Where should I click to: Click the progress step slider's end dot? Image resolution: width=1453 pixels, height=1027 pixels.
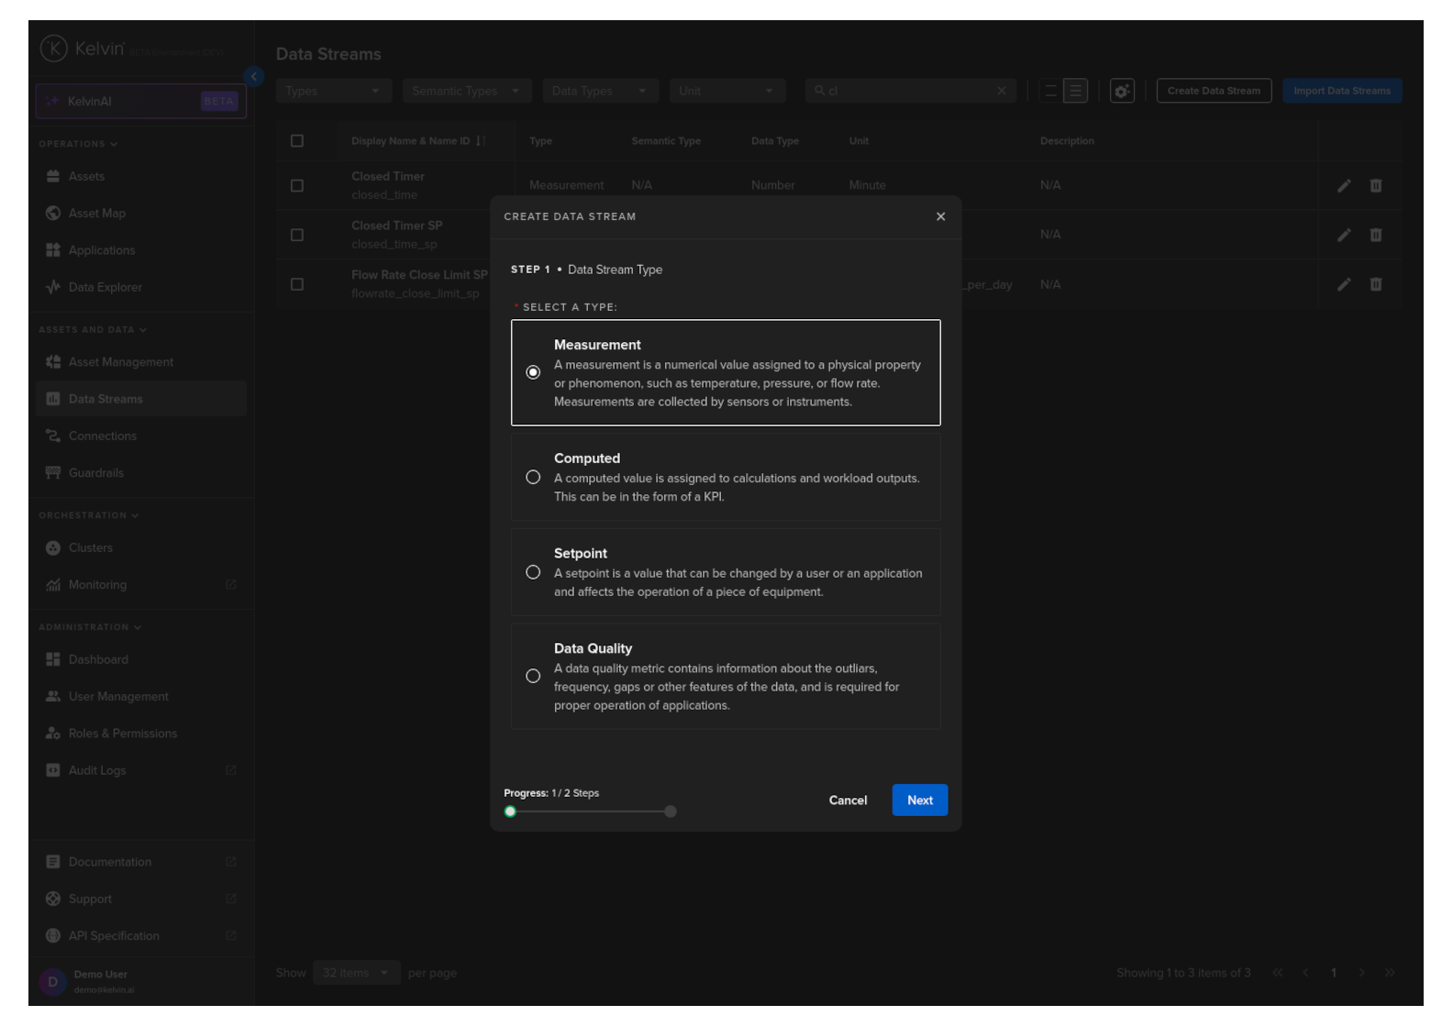[x=671, y=812]
